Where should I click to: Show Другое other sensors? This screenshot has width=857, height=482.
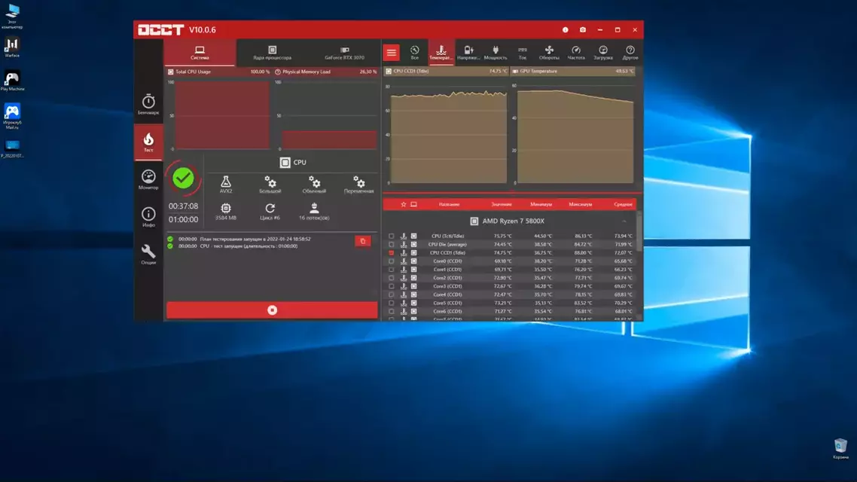[x=630, y=53]
